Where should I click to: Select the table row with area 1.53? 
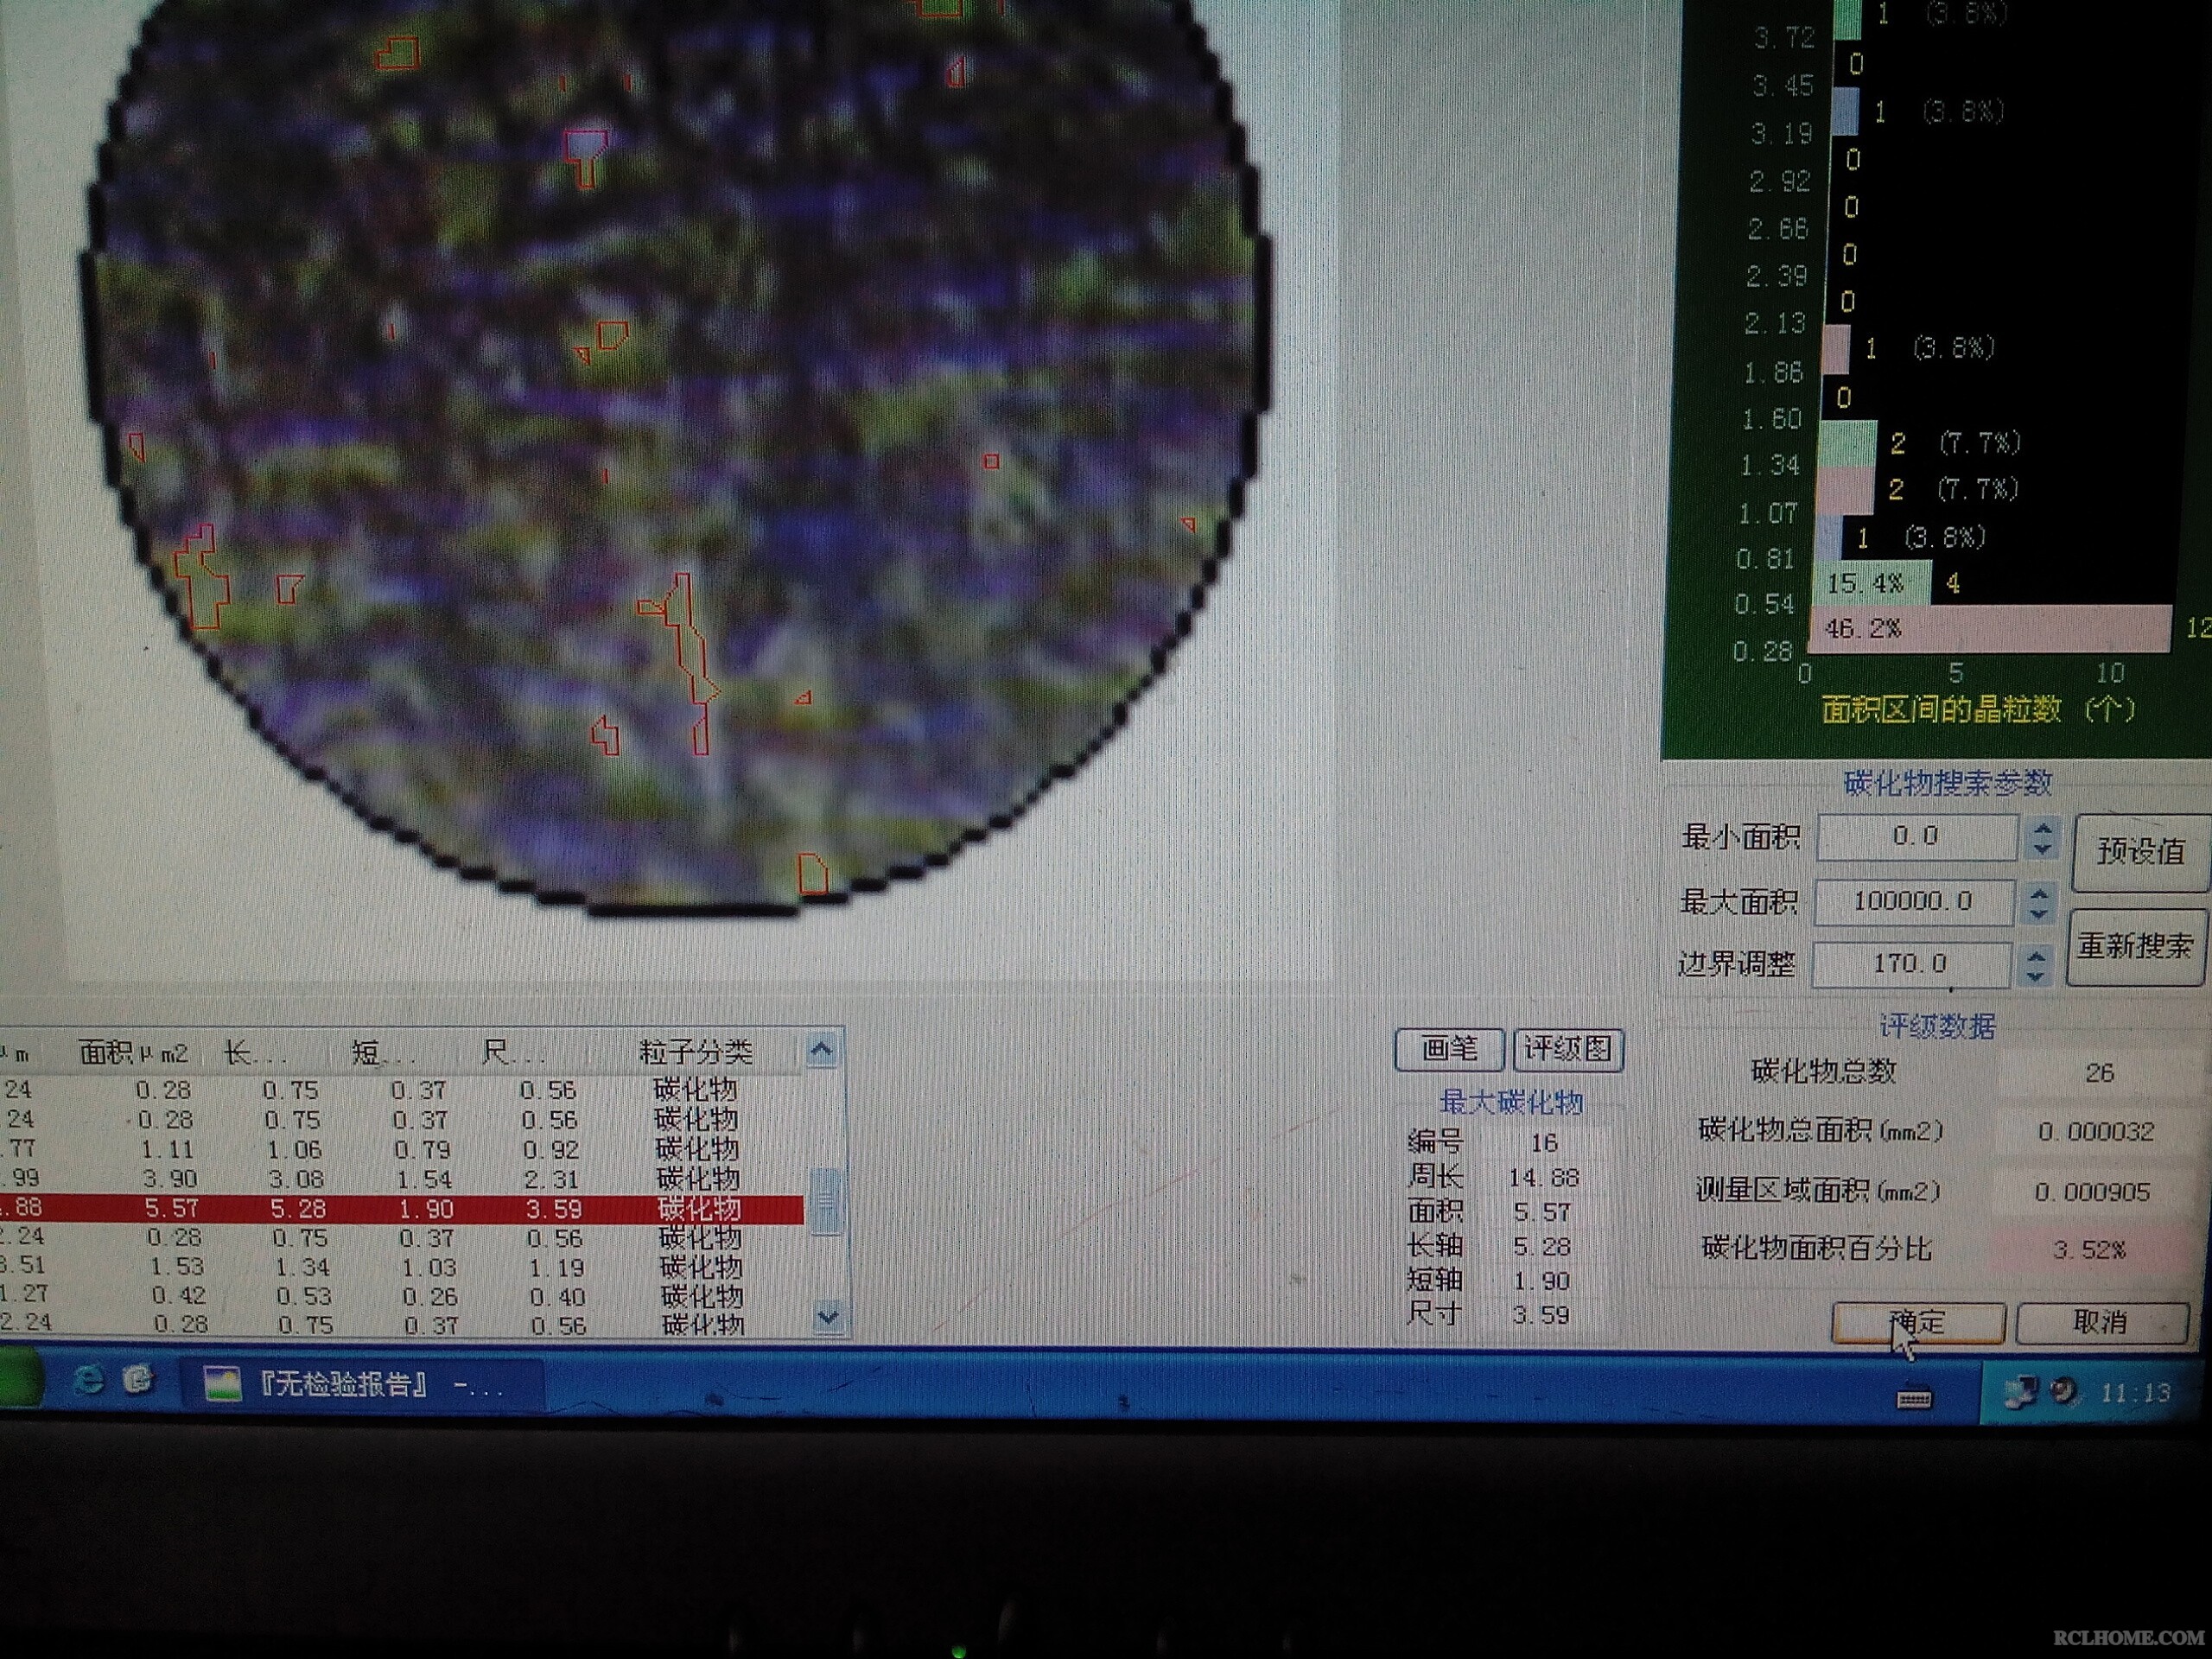401,1267
